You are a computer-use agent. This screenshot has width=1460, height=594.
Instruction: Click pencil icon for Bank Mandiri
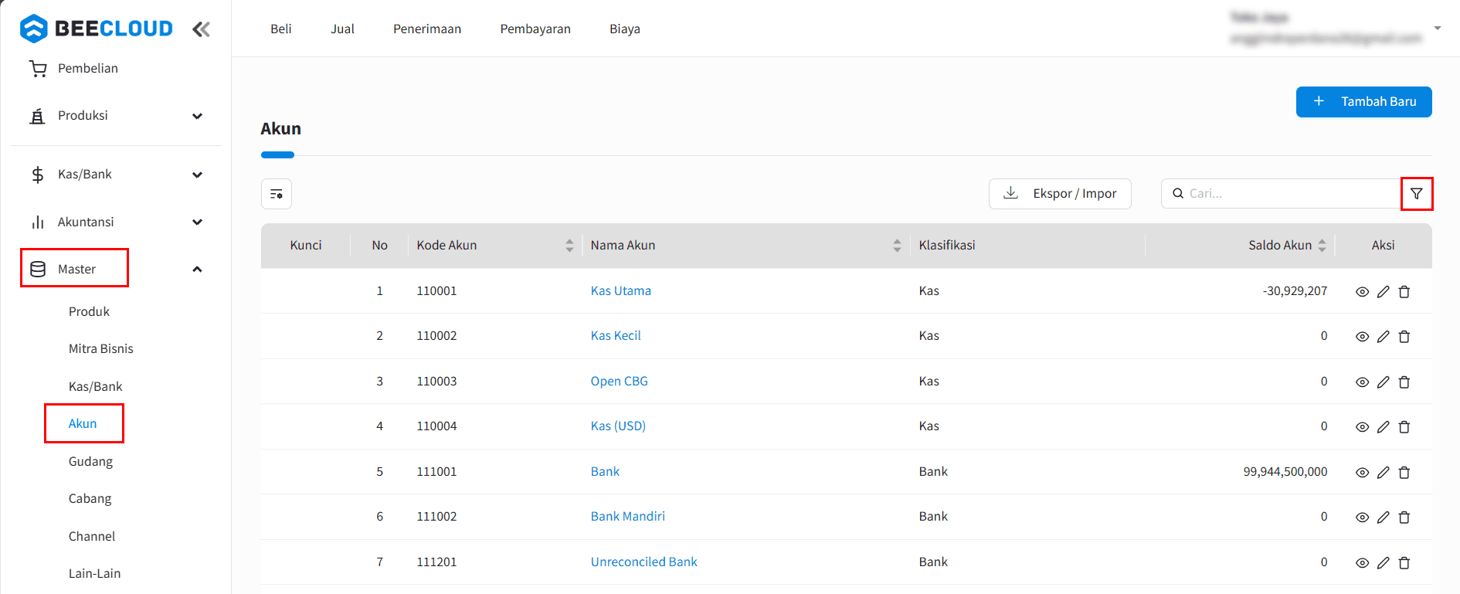tap(1383, 518)
